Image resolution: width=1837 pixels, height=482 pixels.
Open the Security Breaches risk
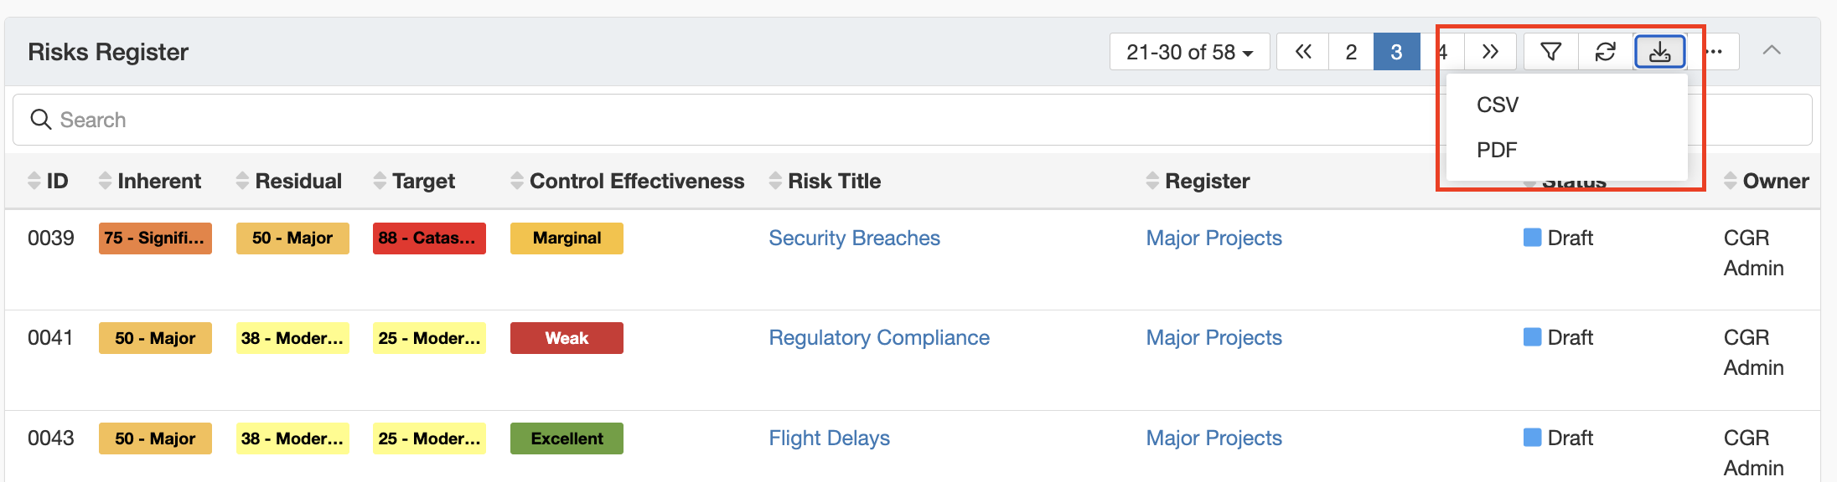click(x=854, y=238)
